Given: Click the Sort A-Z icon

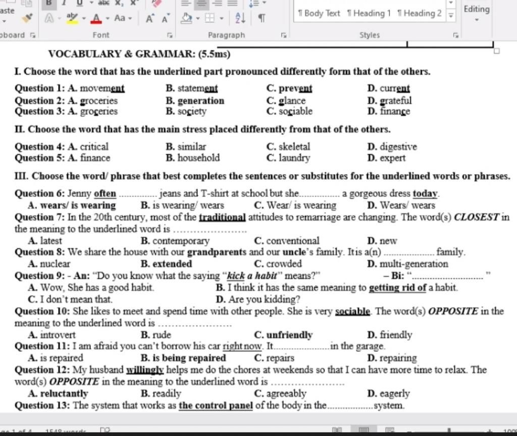Looking at the screenshot, I should coord(240,18).
